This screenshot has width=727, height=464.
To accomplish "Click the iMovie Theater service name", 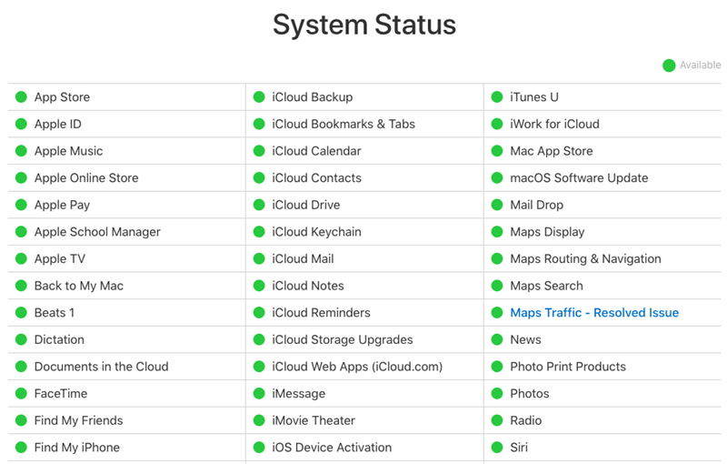I will point(314,420).
